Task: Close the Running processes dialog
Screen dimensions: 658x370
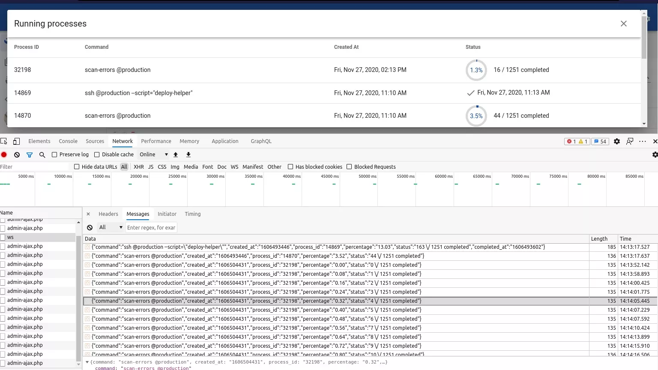Action: pos(624,24)
